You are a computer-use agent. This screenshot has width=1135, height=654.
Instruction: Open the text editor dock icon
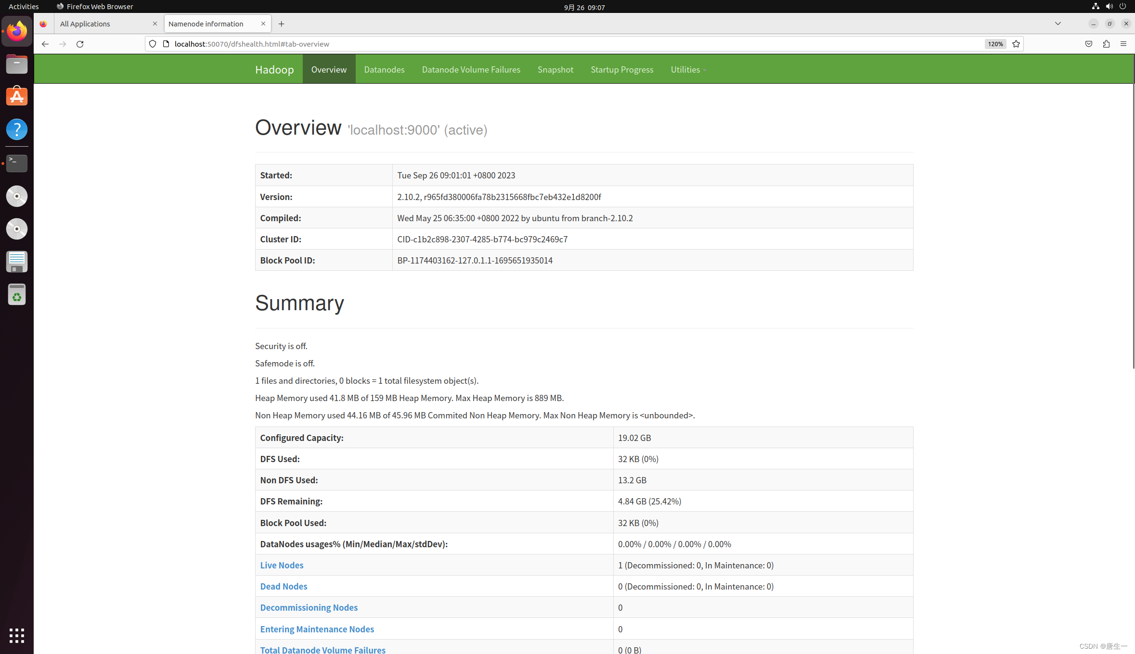click(x=17, y=262)
